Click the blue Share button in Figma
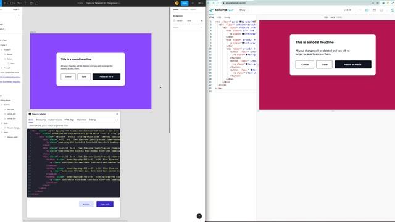Image resolution: width=395 pixels, height=222 pixels. pyautogui.click(x=185, y=3)
